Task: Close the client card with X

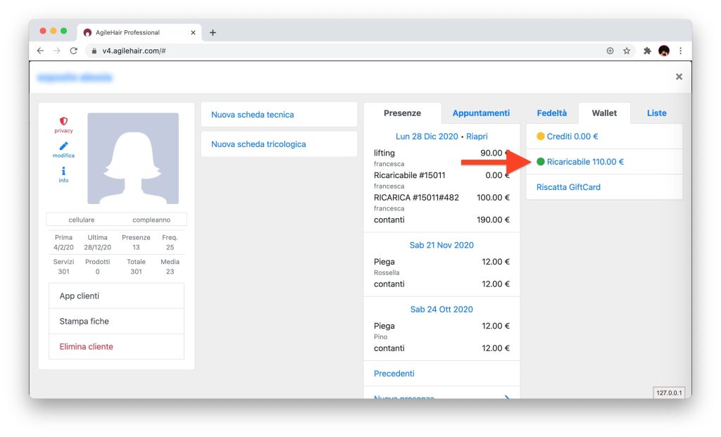Action: (x=679, y=77)
